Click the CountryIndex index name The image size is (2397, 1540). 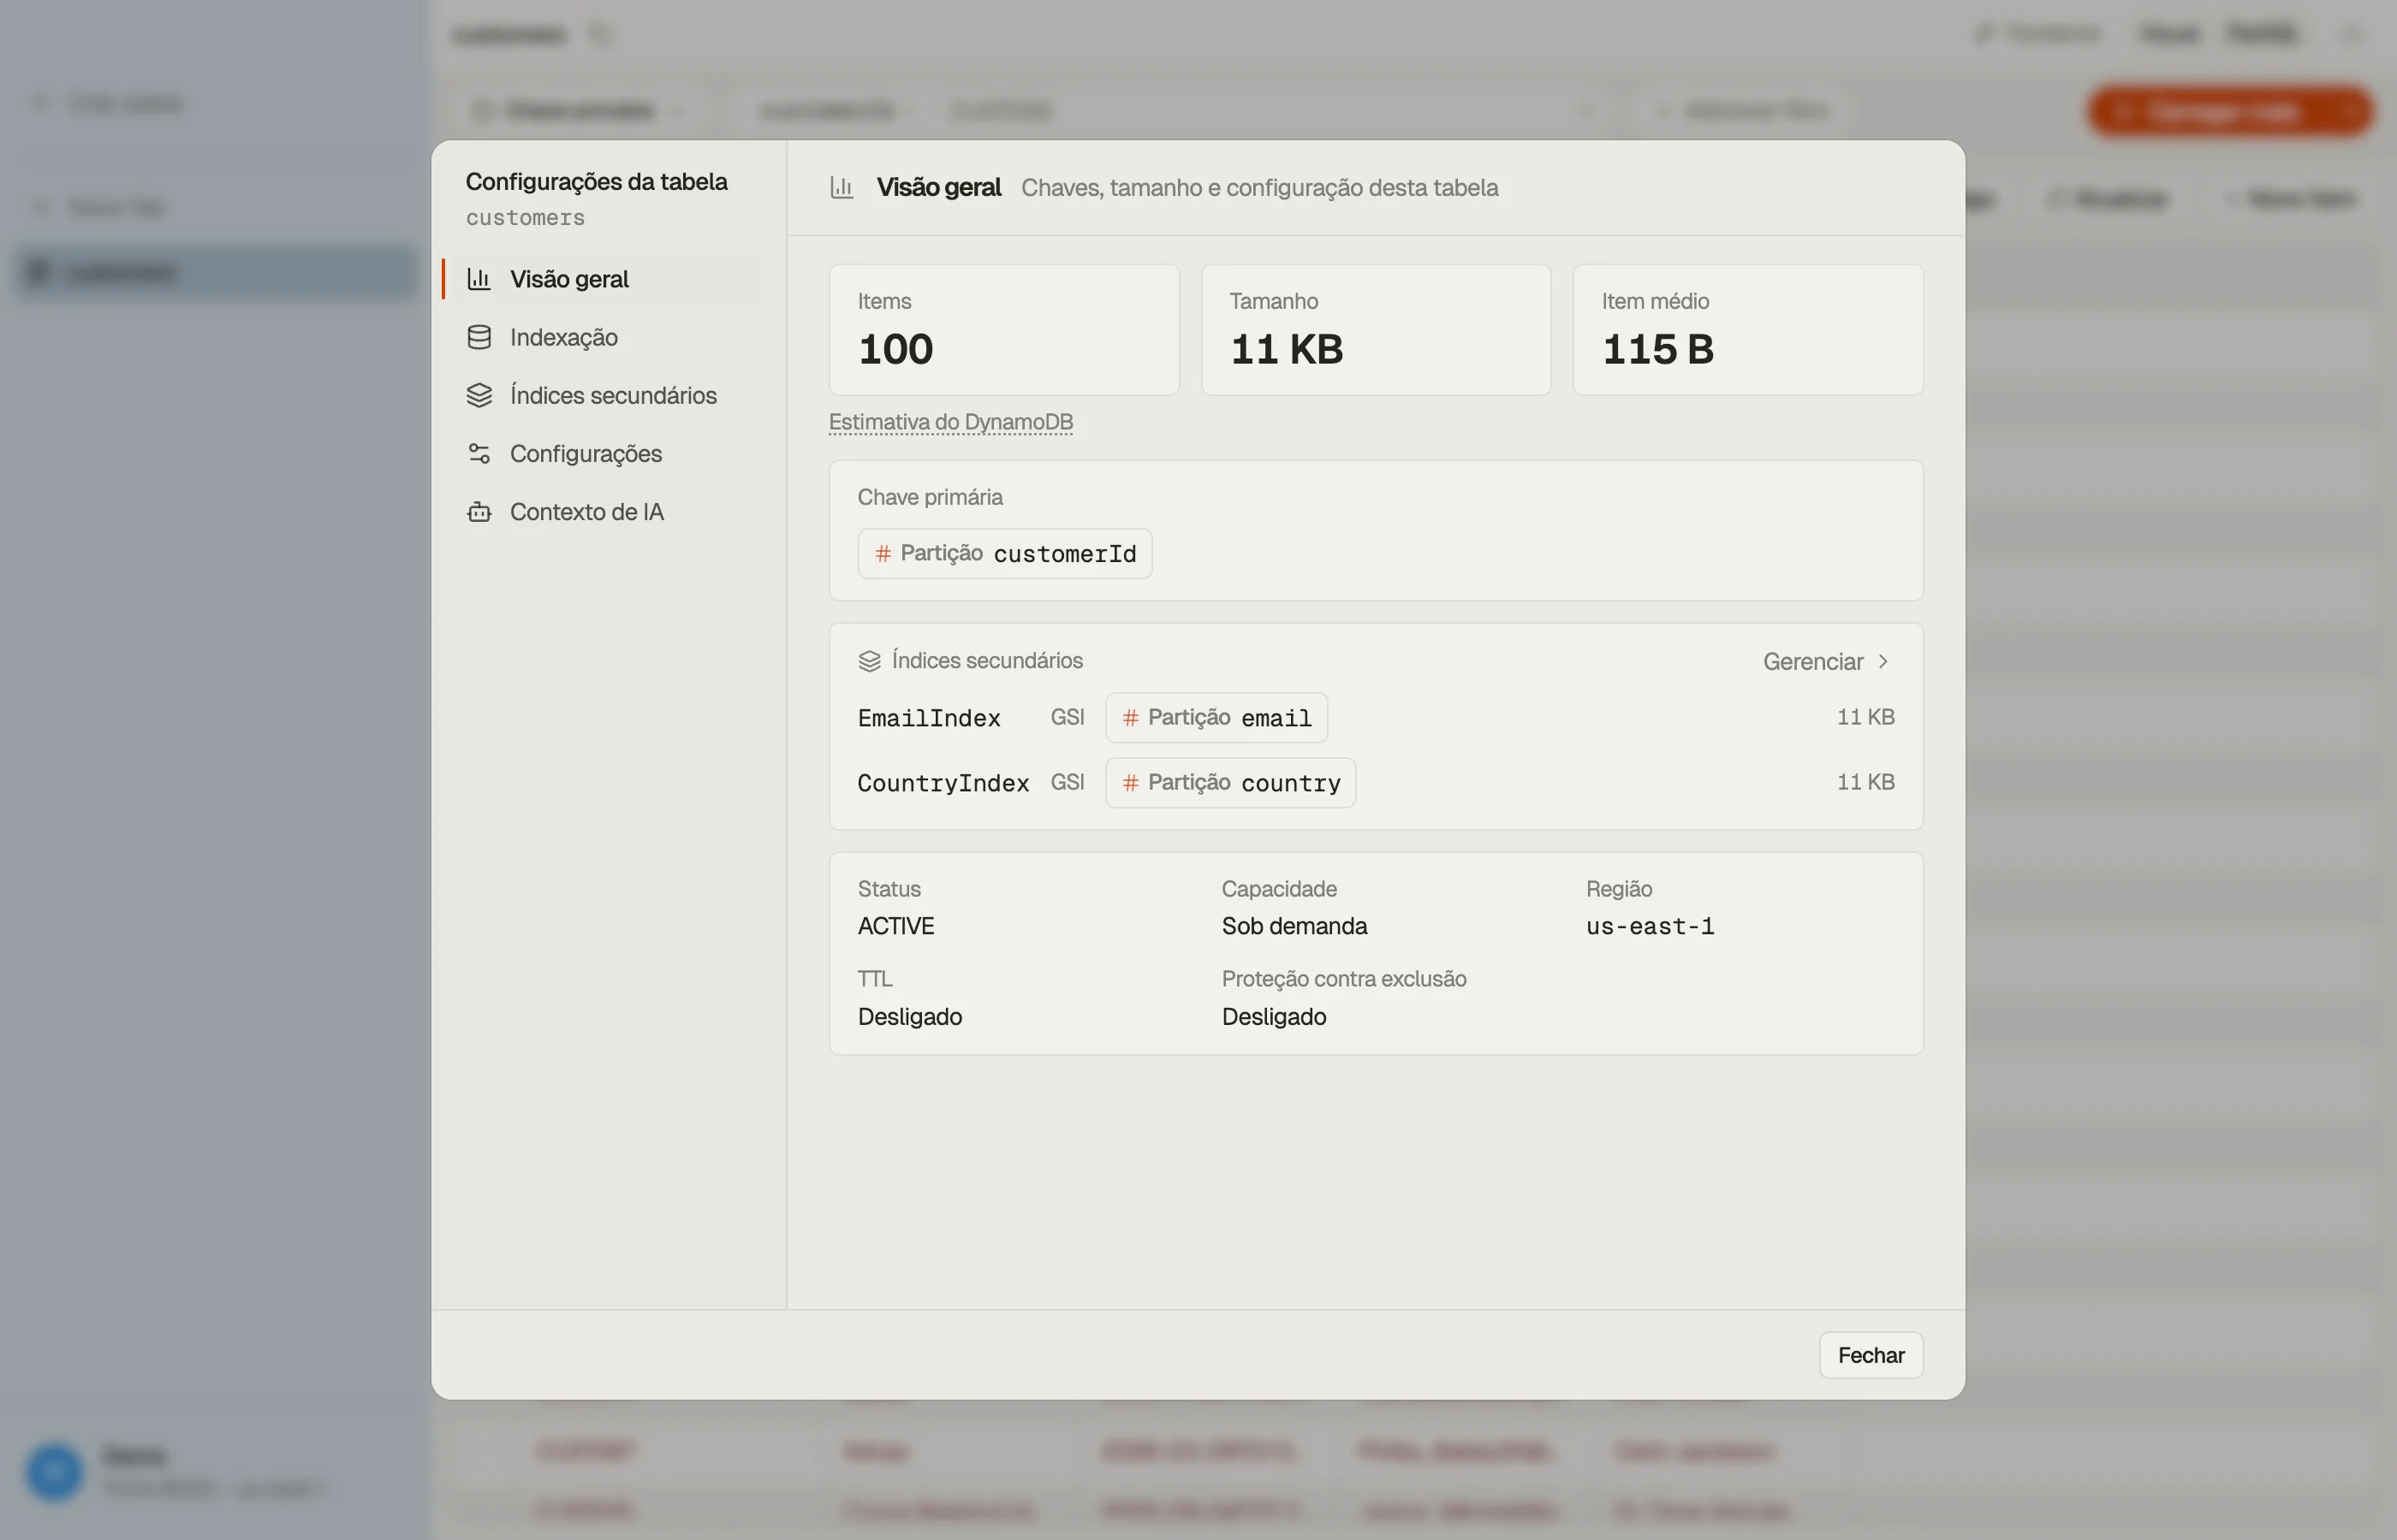(x=943, y=783)
